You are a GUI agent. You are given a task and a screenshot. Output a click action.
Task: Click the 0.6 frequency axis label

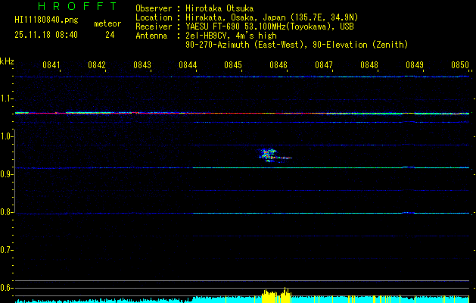[7, 288]
